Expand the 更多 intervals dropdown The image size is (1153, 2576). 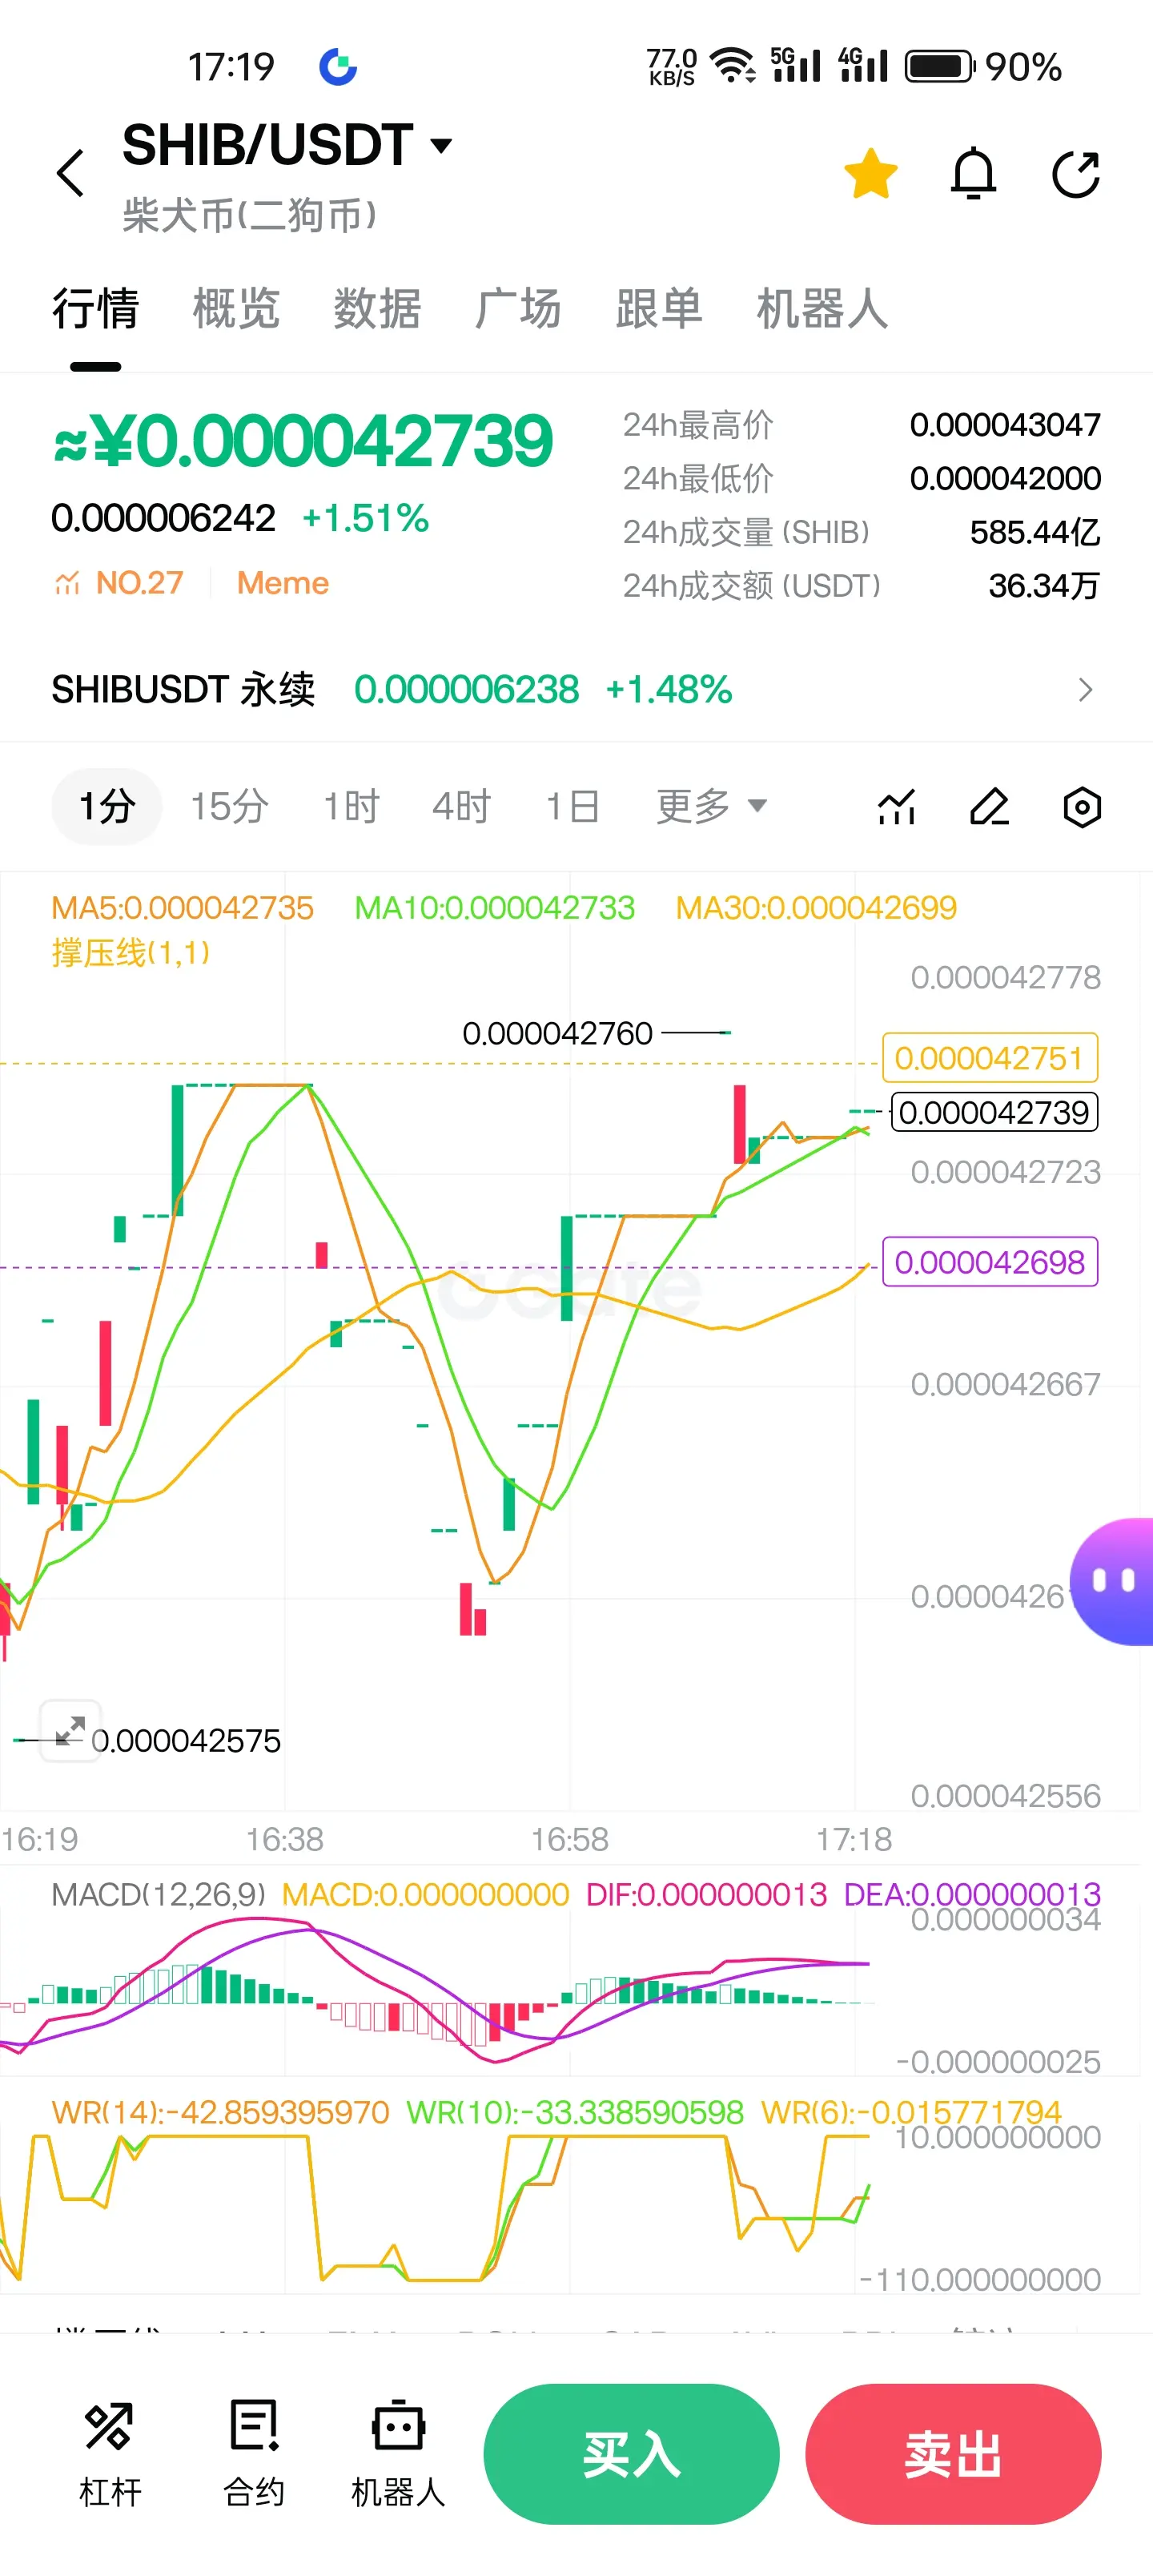(712, 806)
